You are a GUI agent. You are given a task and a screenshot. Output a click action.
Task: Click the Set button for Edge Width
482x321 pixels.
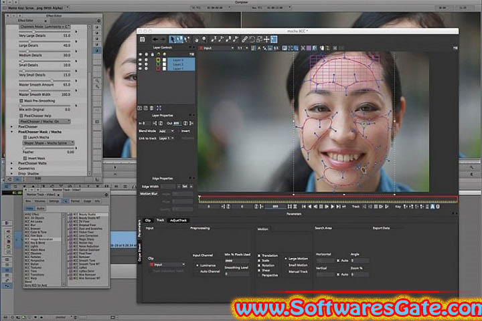tap(185, 187)
